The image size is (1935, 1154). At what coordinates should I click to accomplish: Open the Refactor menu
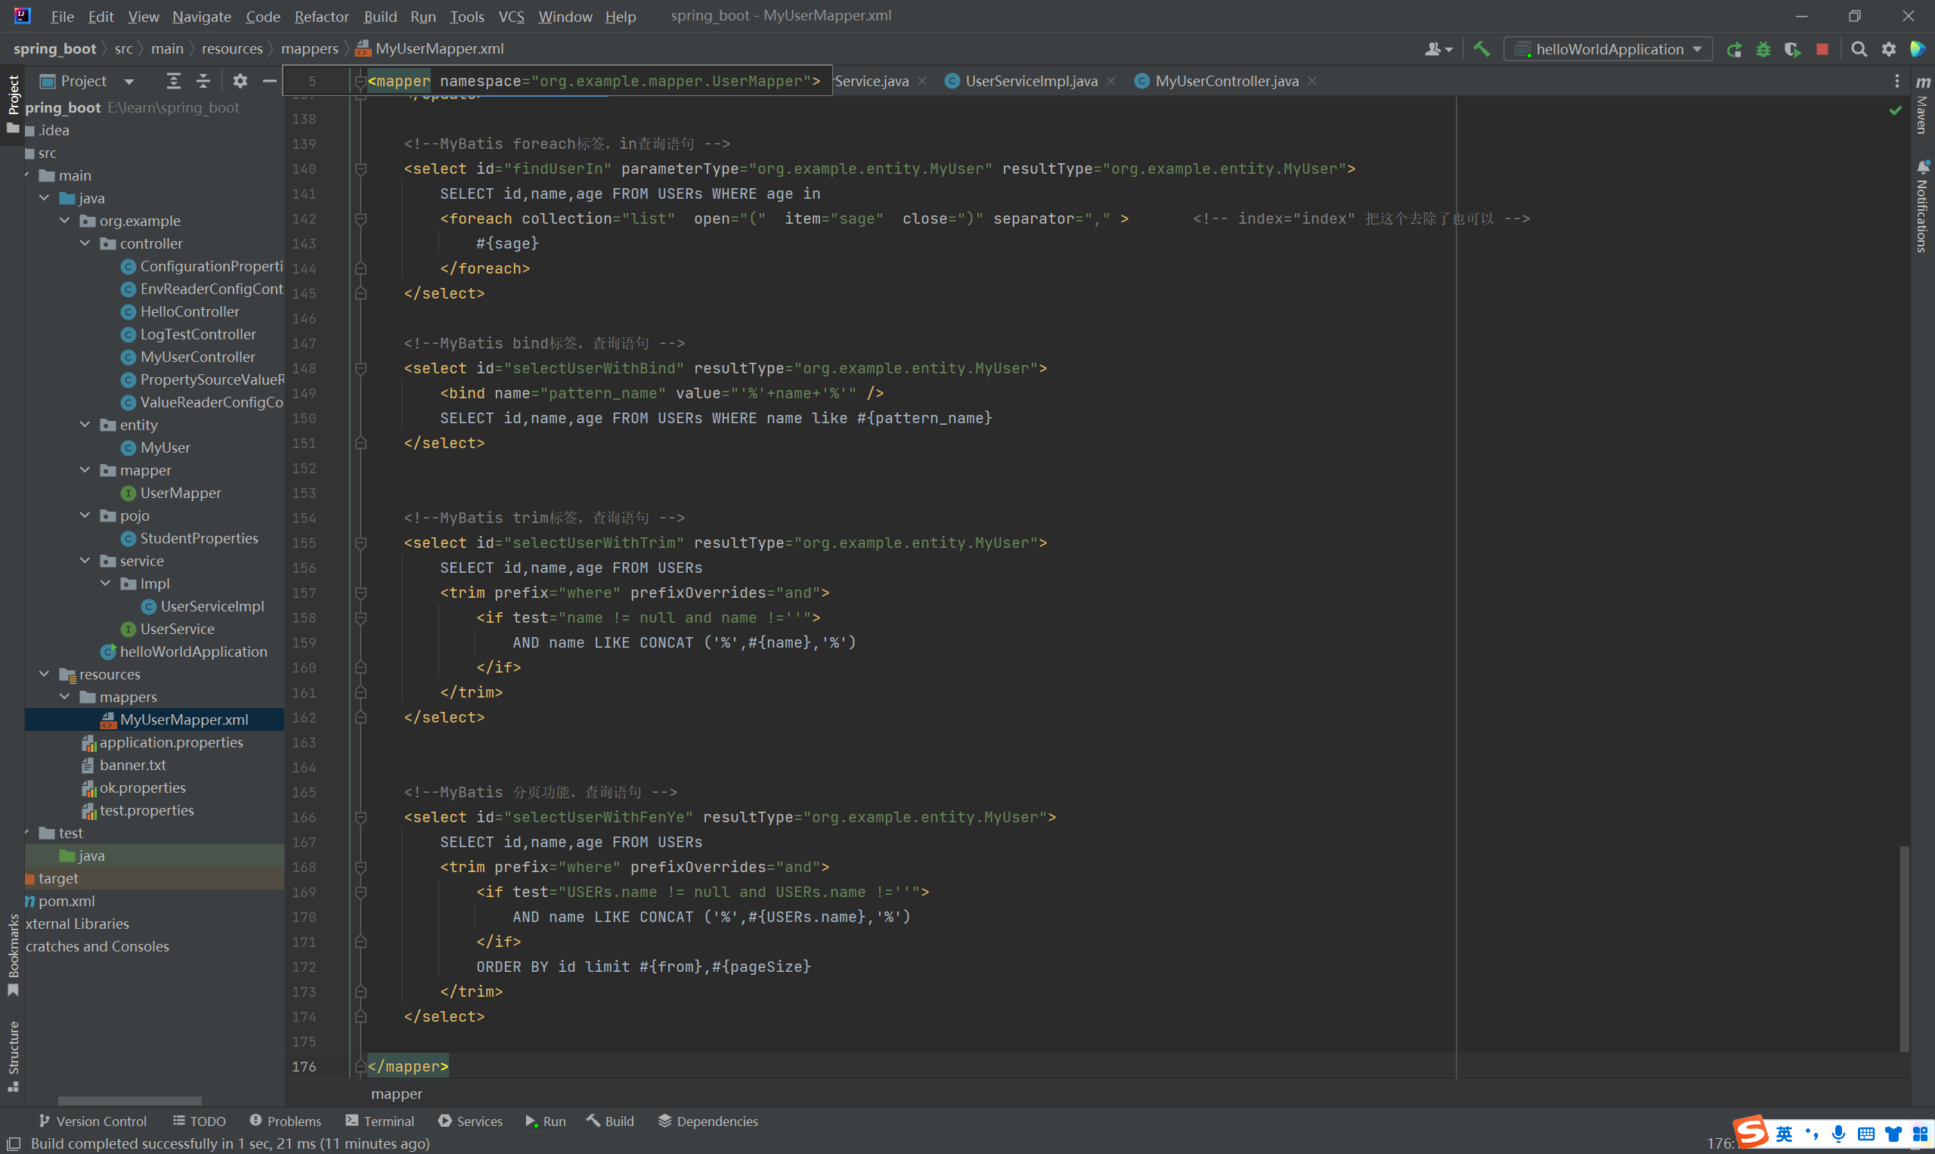320,17
